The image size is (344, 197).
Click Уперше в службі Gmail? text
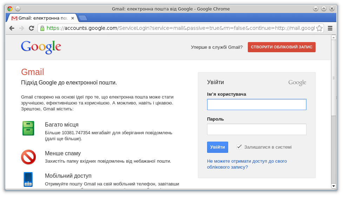(x=217, y=47)
